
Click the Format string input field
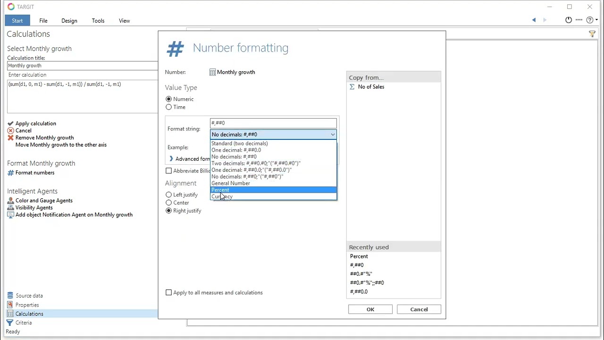point(273,123)
